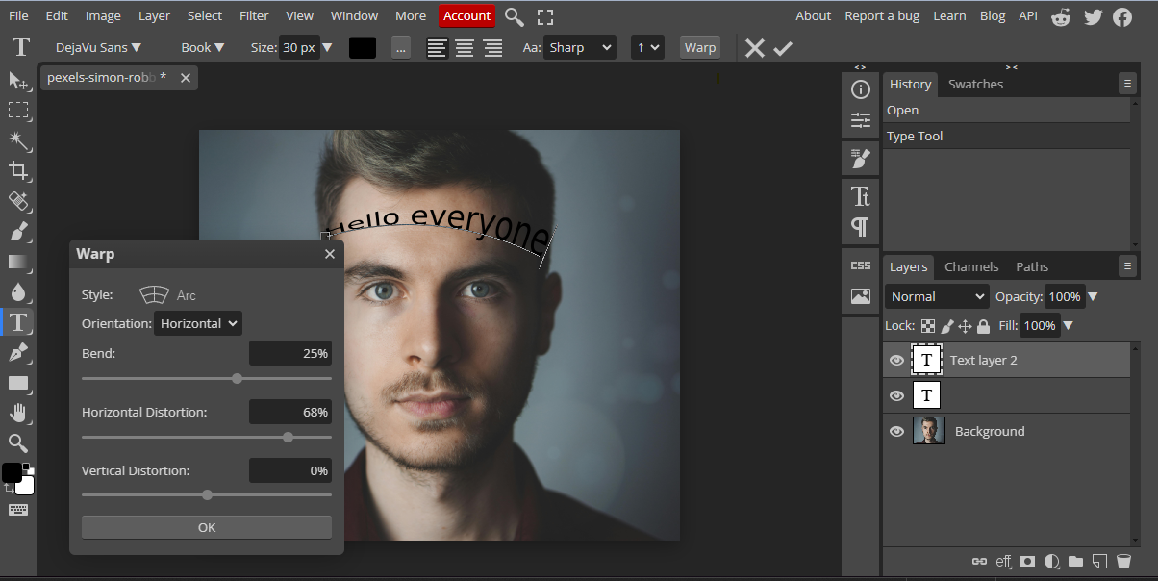Open the Sharp anti-aliasing dropdown

[579, 48]
